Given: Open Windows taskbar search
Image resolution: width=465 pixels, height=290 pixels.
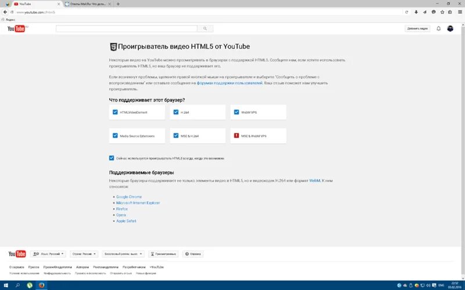Looking at the screenshot, I should pos(17,285).
